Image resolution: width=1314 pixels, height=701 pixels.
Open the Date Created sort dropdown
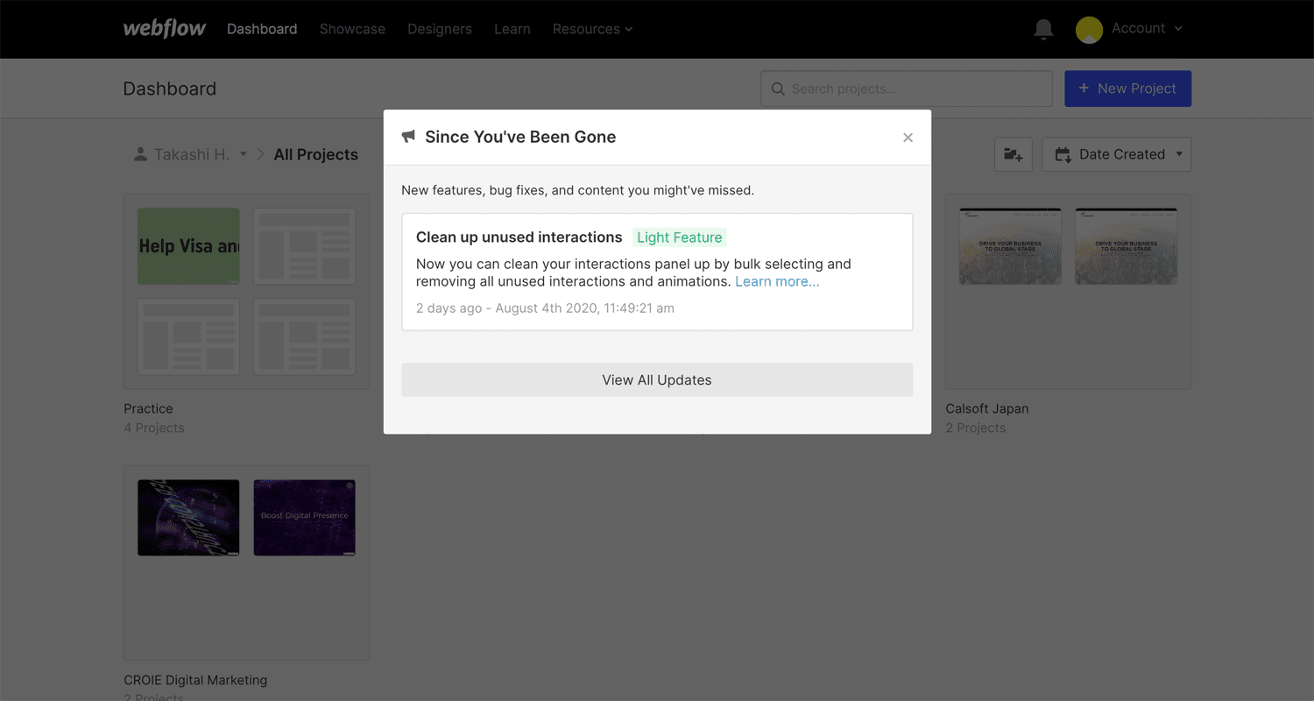(x=1117, y=154)
